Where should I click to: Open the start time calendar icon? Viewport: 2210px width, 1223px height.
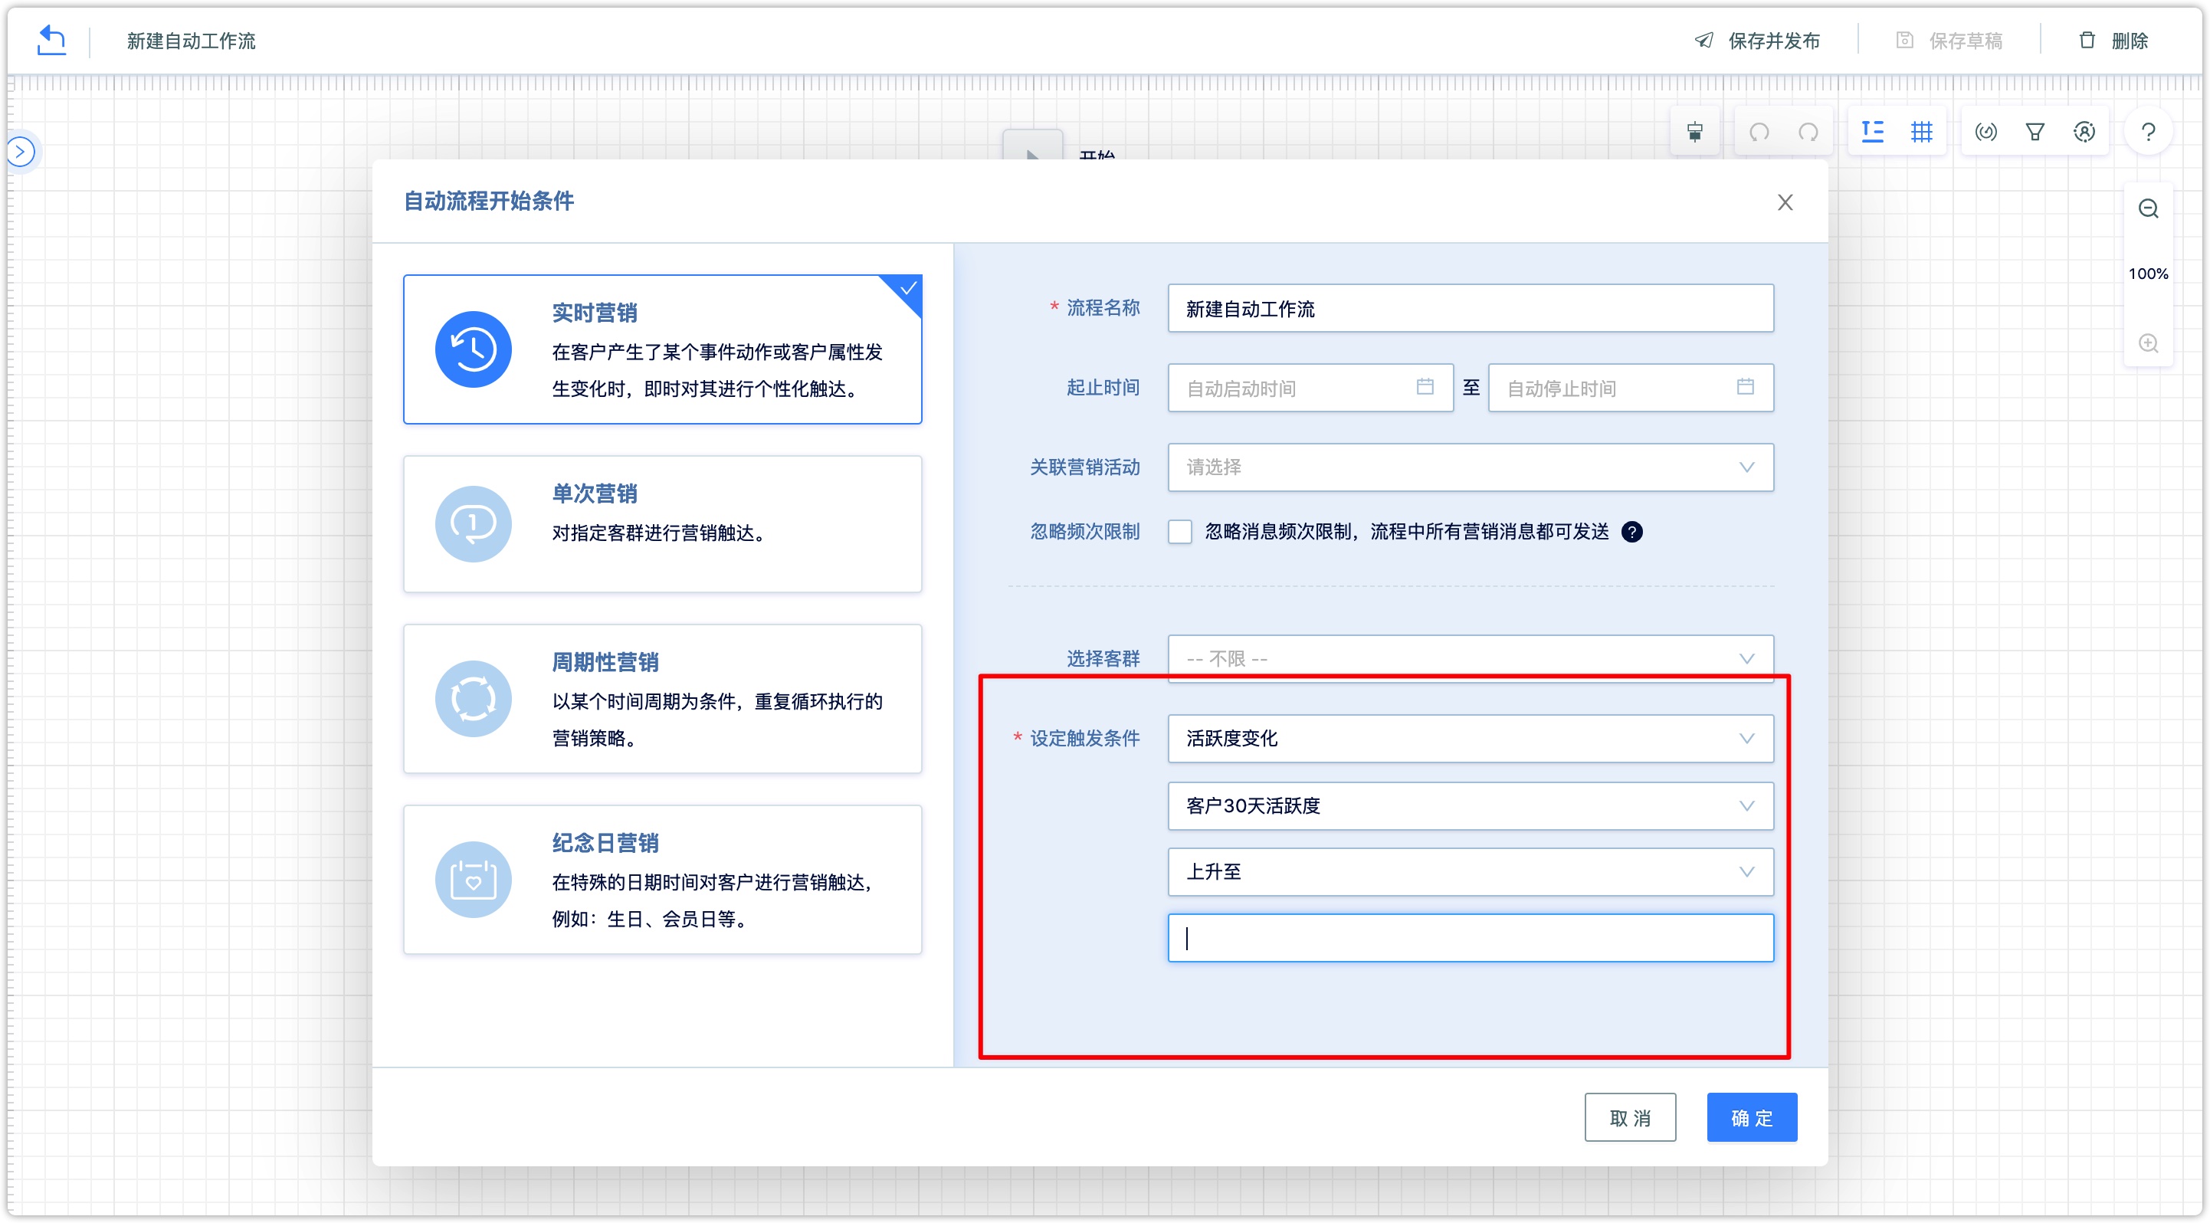(x=1424, y=387)
